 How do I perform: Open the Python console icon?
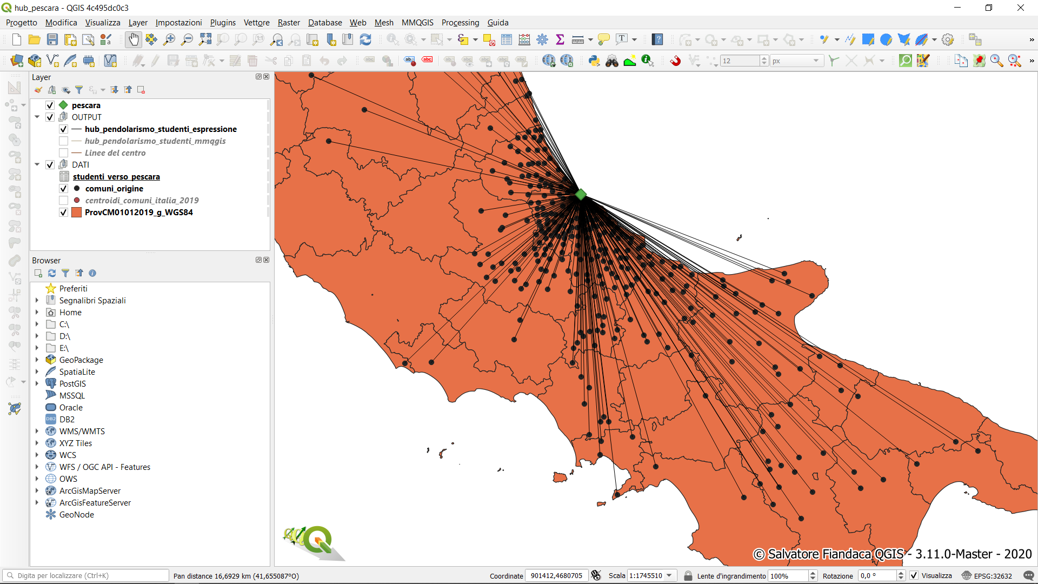(x=594, y=61)
